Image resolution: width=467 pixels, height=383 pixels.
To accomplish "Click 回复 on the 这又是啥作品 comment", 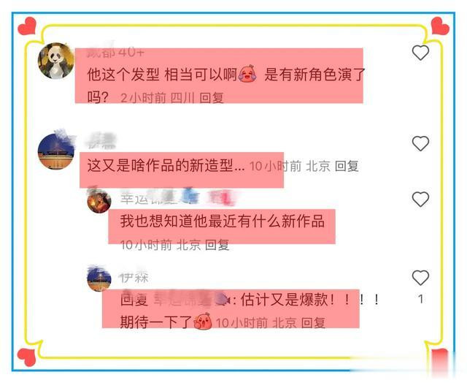I will (347, 166).
